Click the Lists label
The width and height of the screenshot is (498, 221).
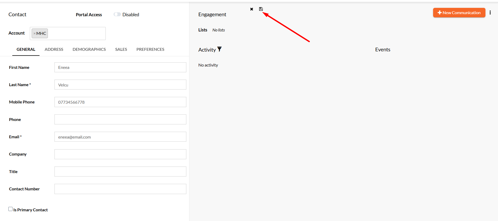(203, 30)
